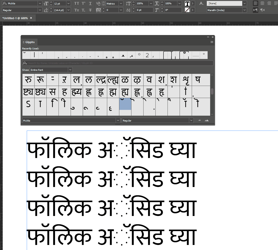
Task: Click the font search magnifier icon
Action: pyautogui.click(x=5, y=3)
